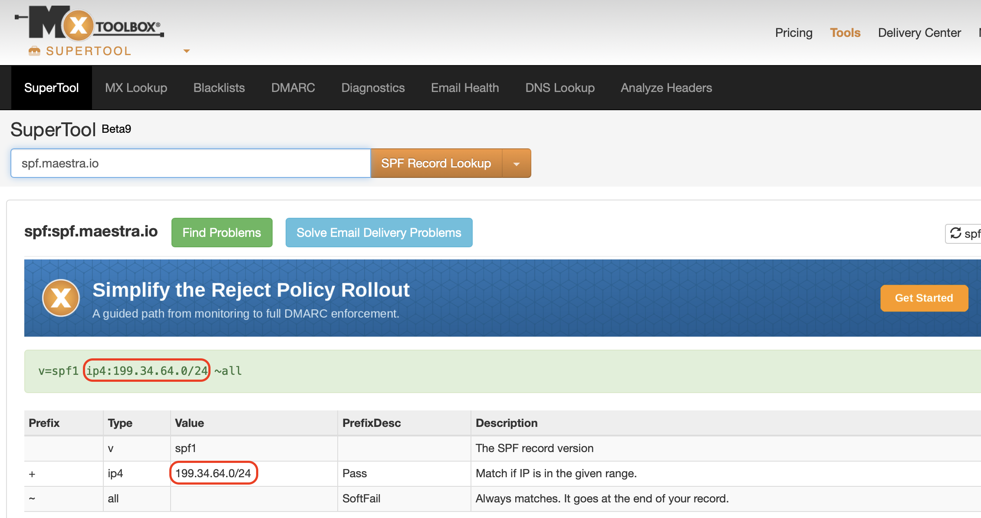This screenshot has height=518, width=981.
Task: Click the Get Started banner button
Action: (x=924, y=298)
